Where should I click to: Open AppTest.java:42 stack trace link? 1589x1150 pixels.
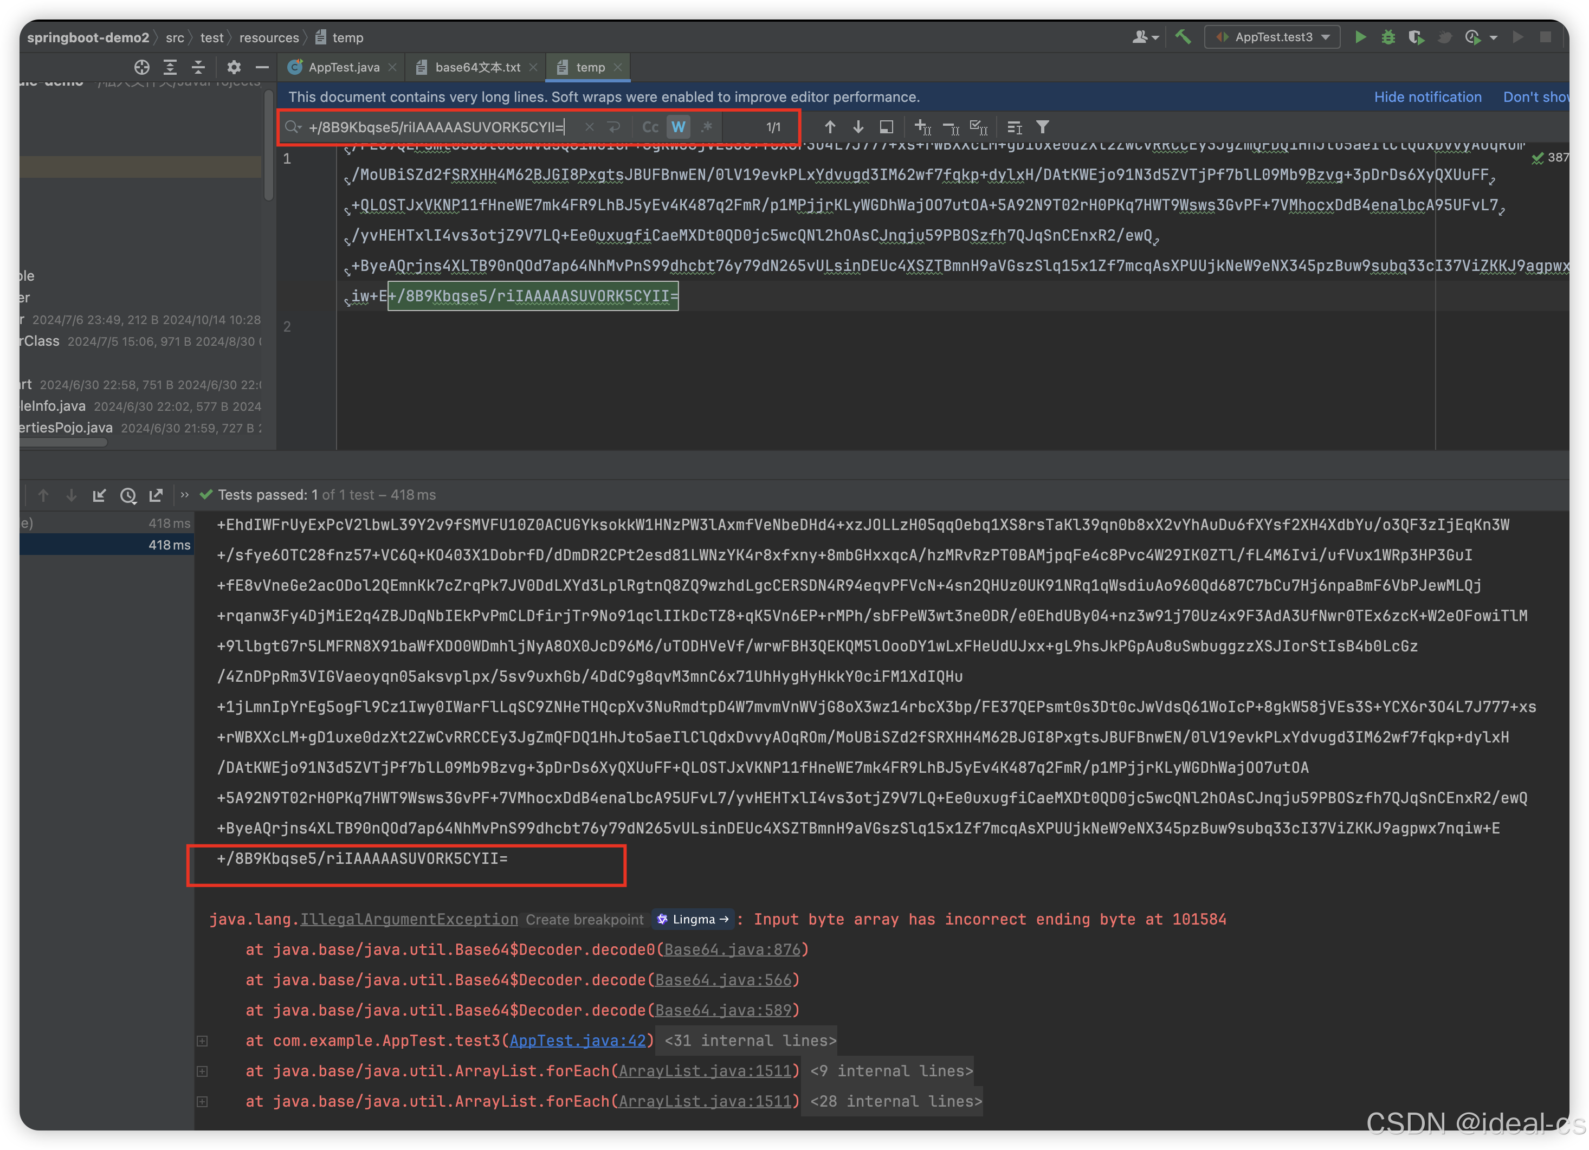[577, 1041]
